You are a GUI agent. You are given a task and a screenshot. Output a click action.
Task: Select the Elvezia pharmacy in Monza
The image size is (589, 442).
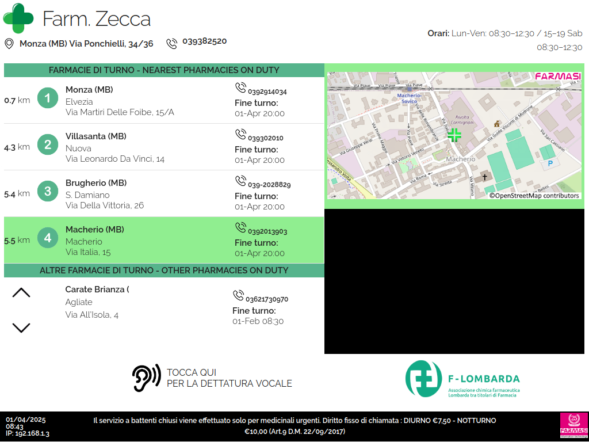(120, 101)
